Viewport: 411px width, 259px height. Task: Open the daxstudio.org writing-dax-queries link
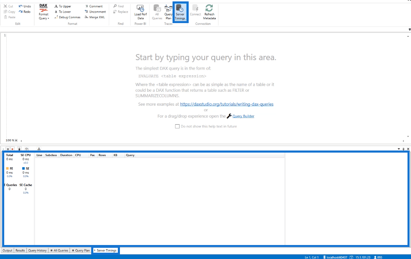click(227, 104)
